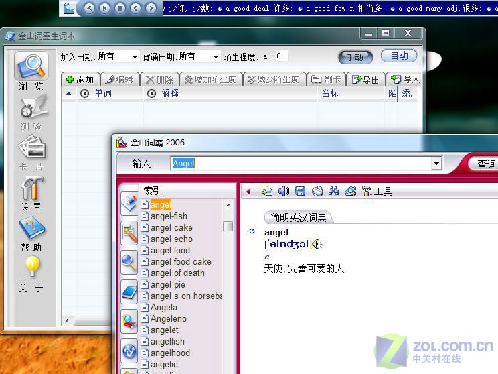Sort by the 单词 column header
Screen dimensions: 498x374
(109, 94)
